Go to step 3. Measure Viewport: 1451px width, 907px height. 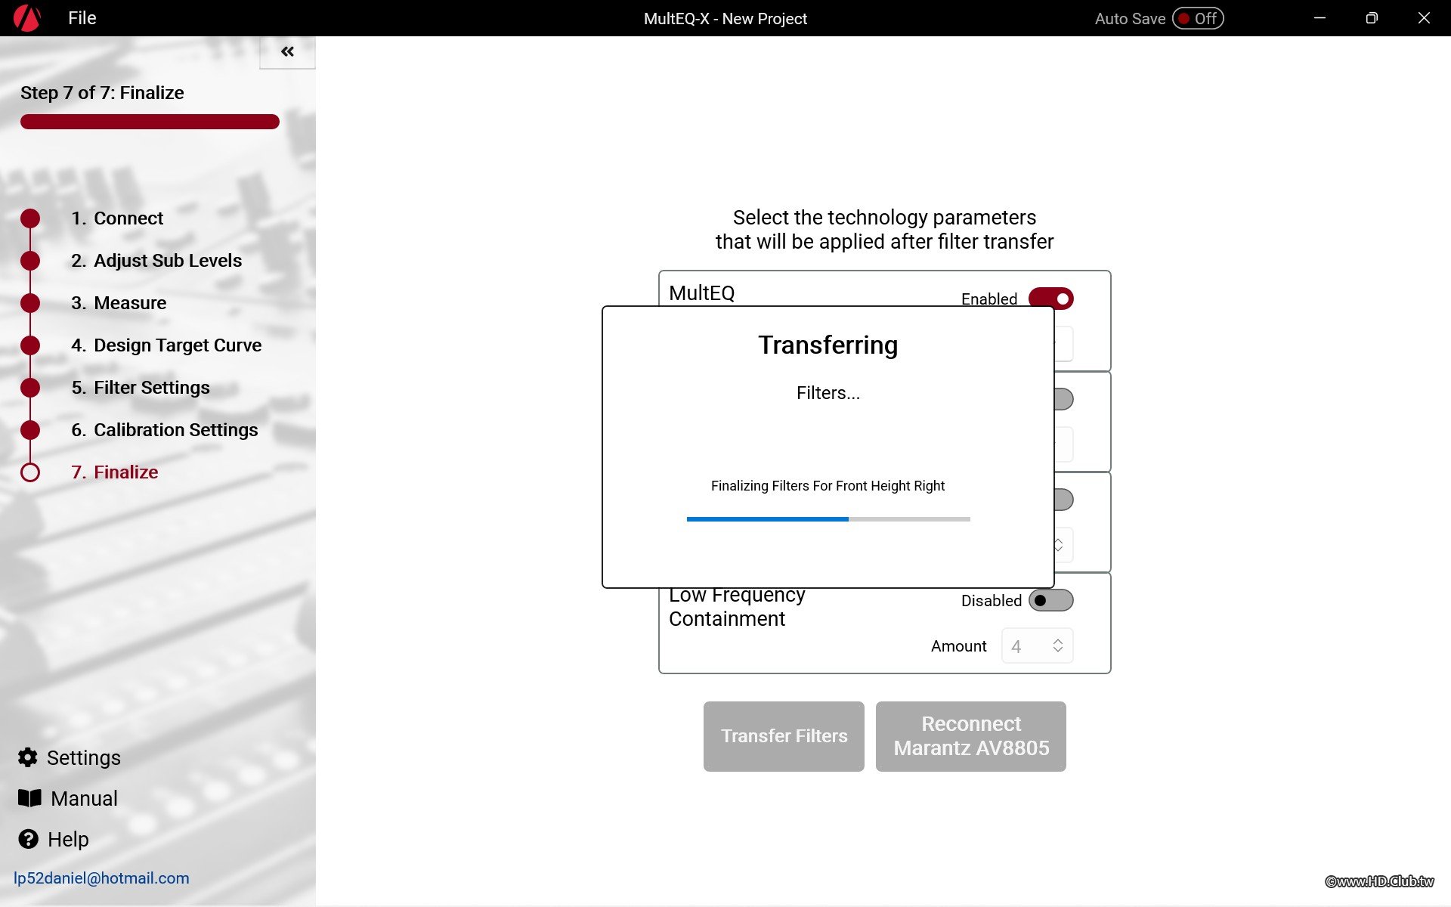coord(119,303)
